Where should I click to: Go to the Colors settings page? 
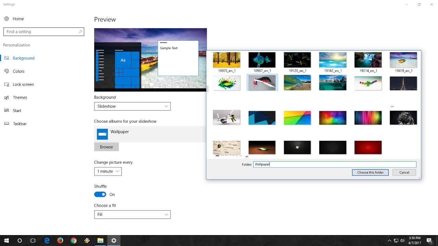click(18, 71)
